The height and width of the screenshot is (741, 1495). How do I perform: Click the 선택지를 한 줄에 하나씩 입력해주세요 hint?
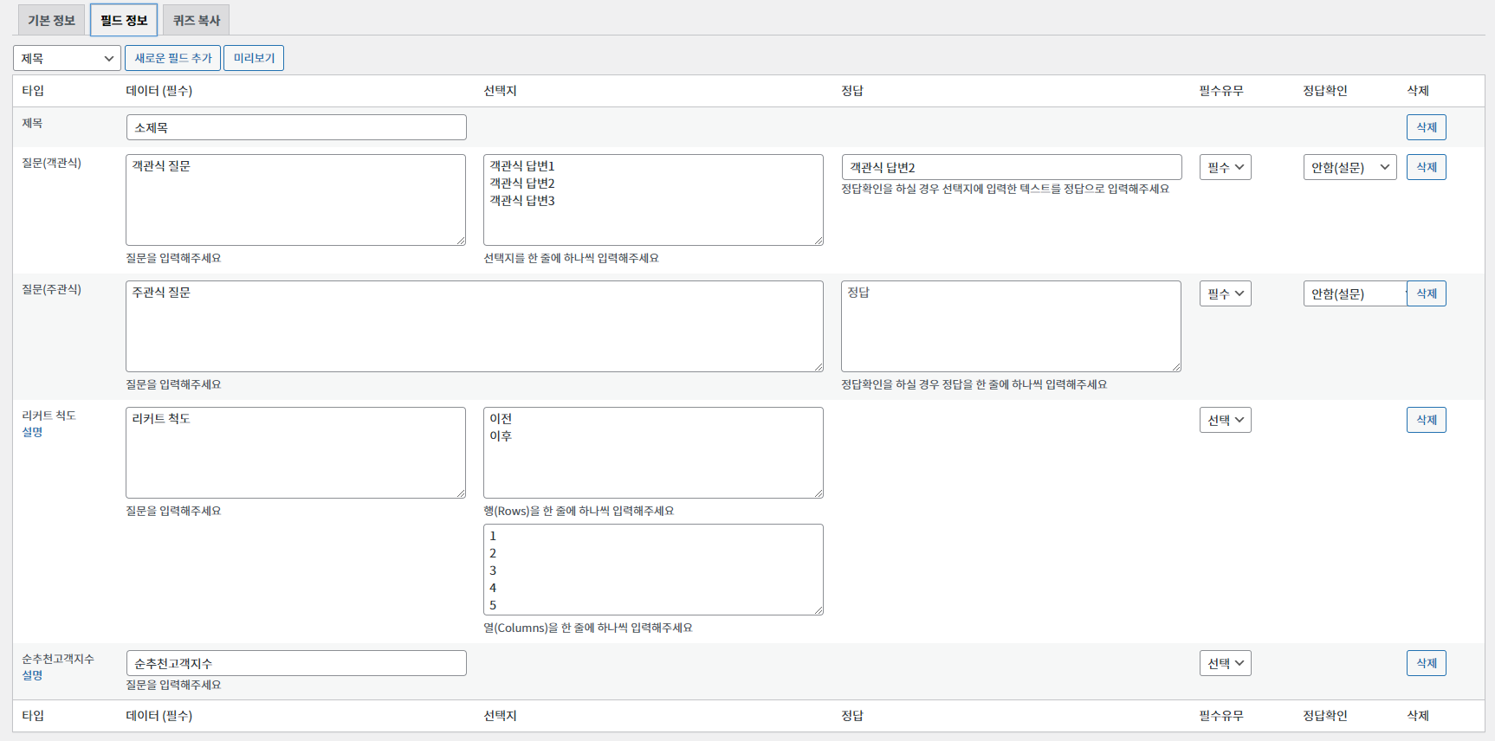tap(571, 258)
